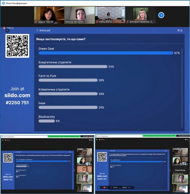
Task: Click the Active poll label
Action: [45, 30]
